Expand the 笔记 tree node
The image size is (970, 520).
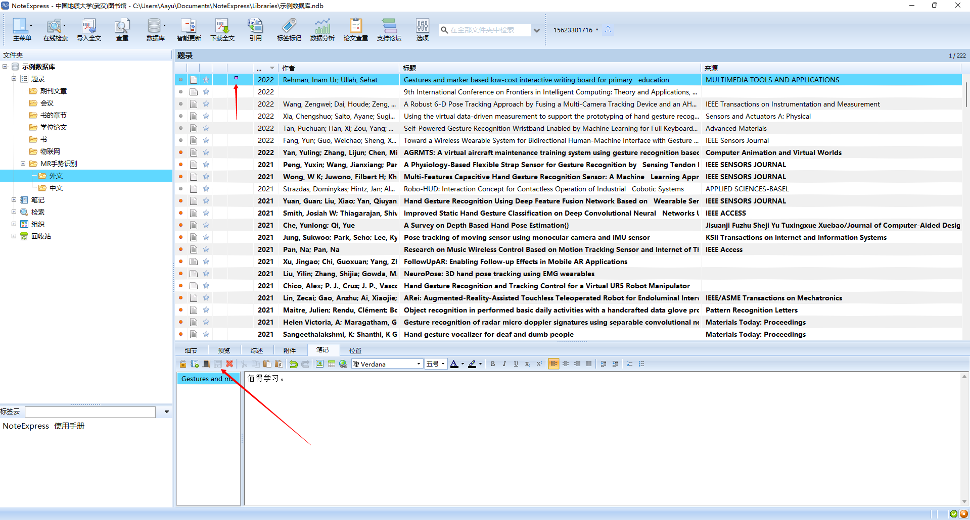pos(14,200)
